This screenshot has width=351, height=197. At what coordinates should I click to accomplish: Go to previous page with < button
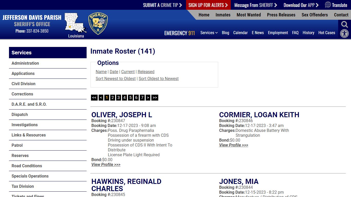pyautogui.click(x=101, y=97)
